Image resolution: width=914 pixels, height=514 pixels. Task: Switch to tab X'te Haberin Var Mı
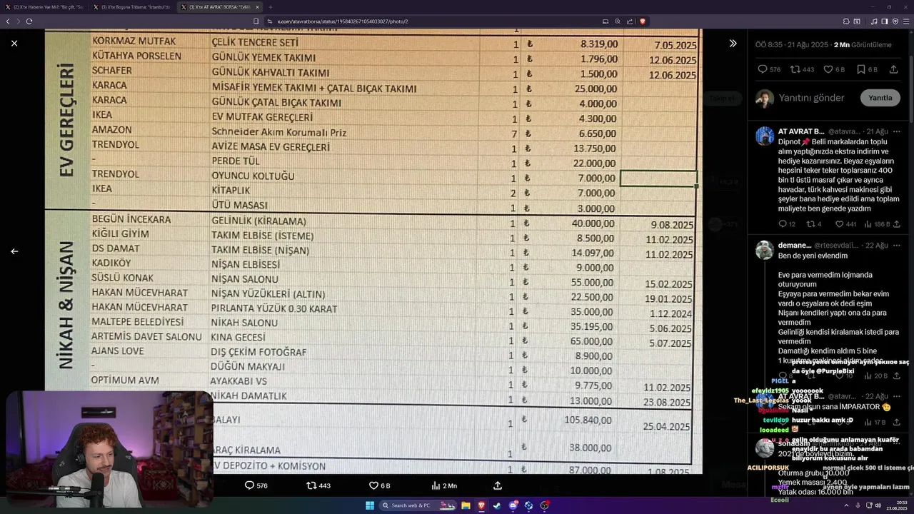[x=46, y=7]
